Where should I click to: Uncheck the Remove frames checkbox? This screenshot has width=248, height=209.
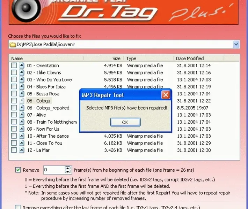(18, 170)
